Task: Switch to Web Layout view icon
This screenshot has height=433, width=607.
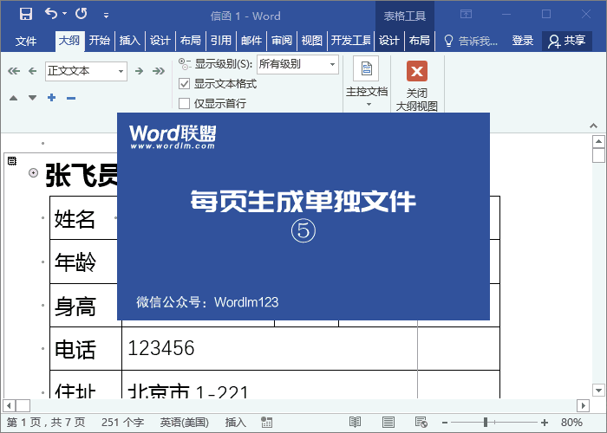Action: click(421, 423)
